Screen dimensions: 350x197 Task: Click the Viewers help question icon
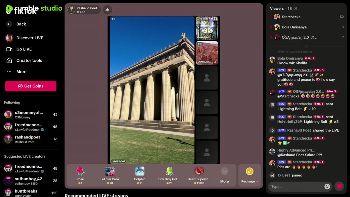click(x=295, y=8)
